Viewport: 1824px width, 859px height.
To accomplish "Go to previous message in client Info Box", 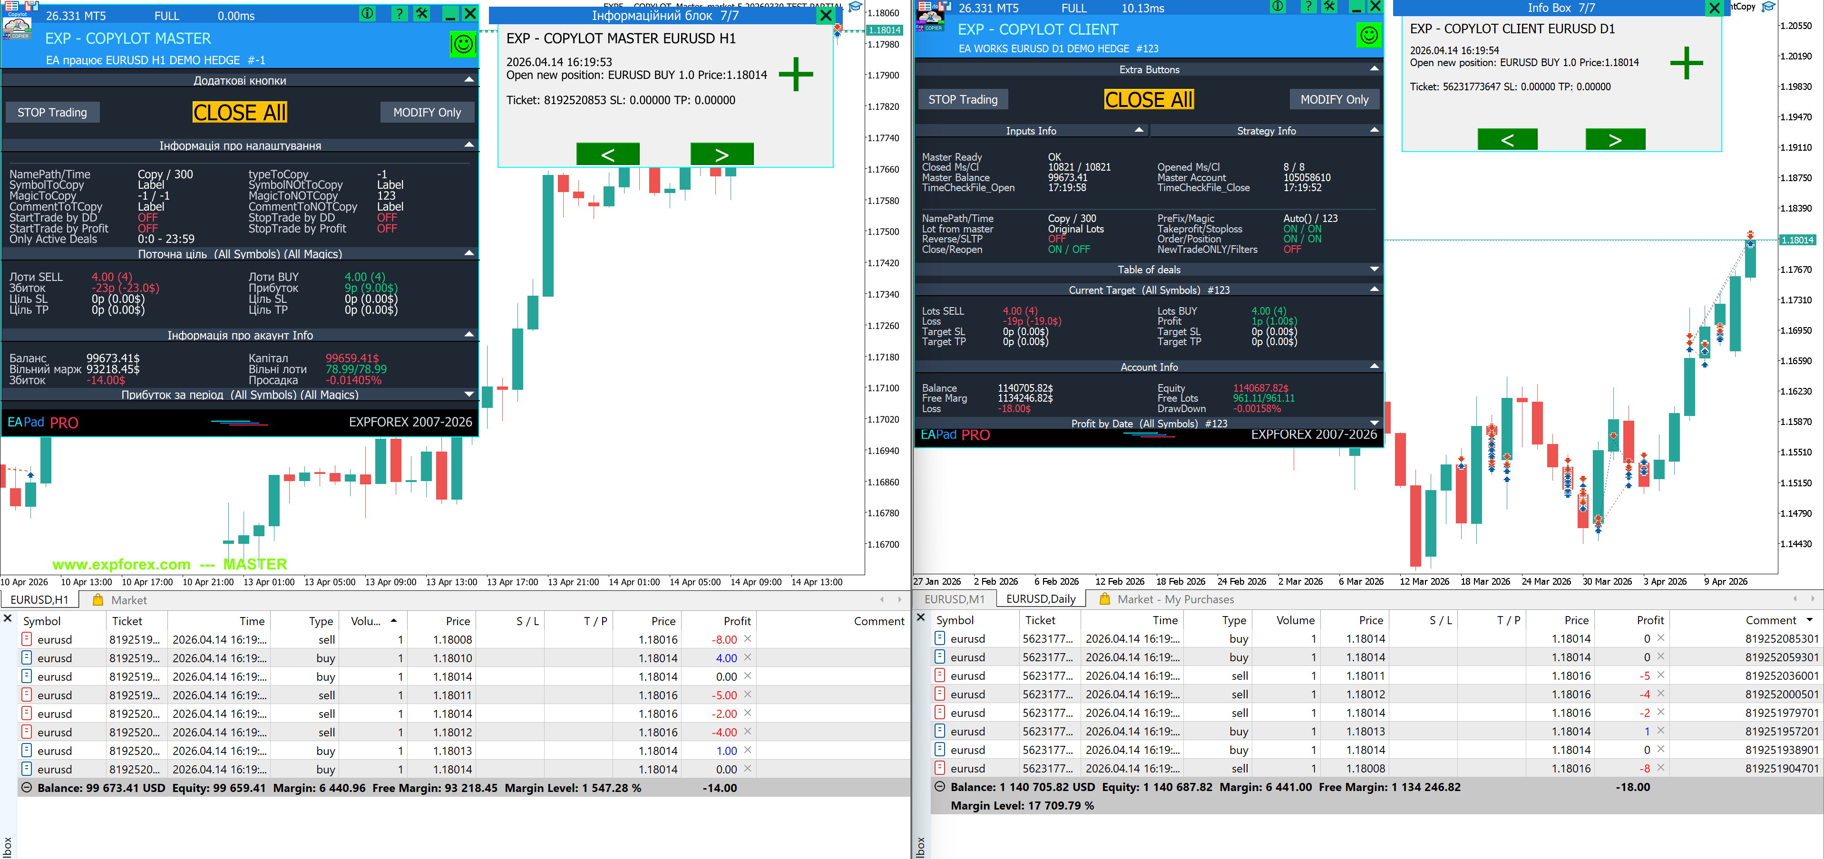I will 1508,139.
